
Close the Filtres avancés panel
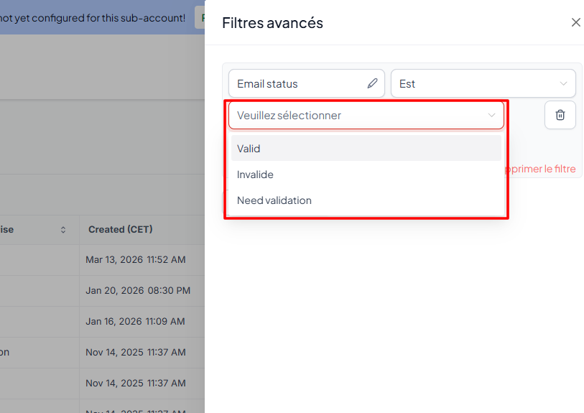pos(575,22)
